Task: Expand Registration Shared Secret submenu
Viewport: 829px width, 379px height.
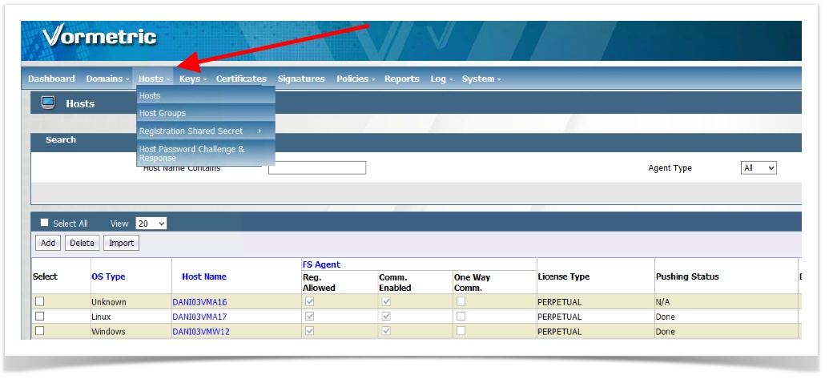Action: [x=201, y=131]
